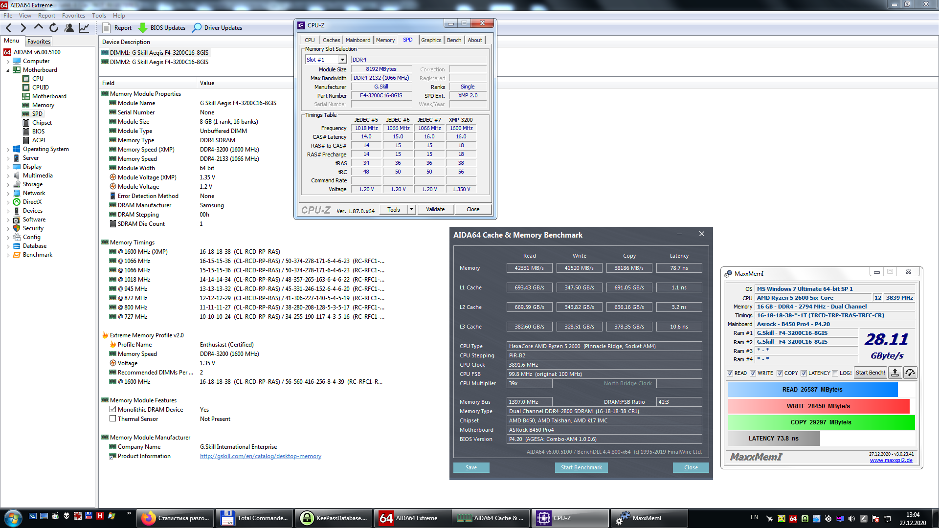Expand the Operating System tree node

[x=8, y=150]
